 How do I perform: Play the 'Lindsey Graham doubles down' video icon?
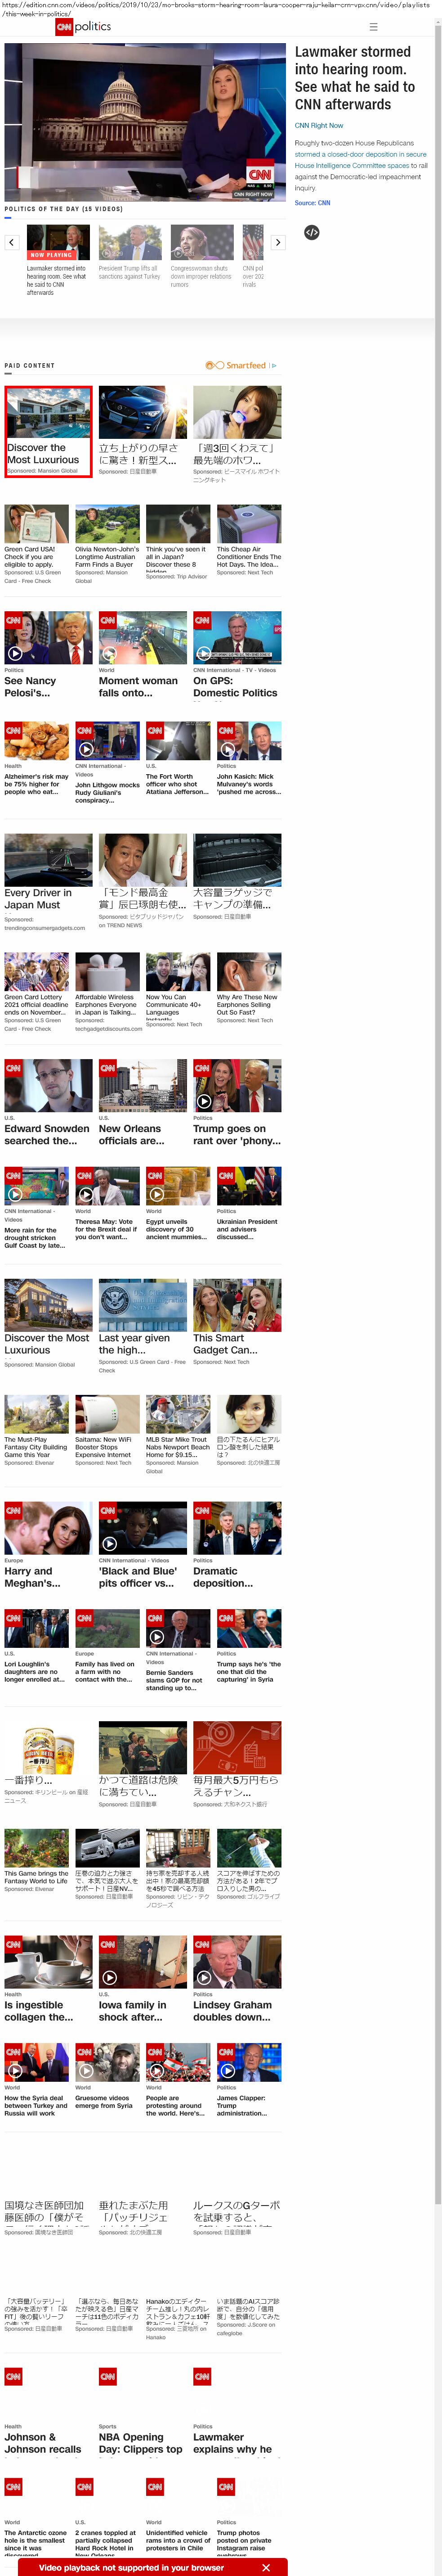tap(204, 1977)
